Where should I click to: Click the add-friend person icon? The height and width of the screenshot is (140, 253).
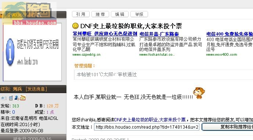click(17, 98)
